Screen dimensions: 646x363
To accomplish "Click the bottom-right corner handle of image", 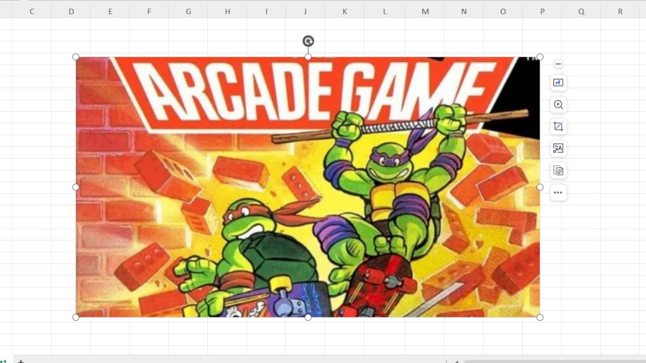I will pos(540,317).
